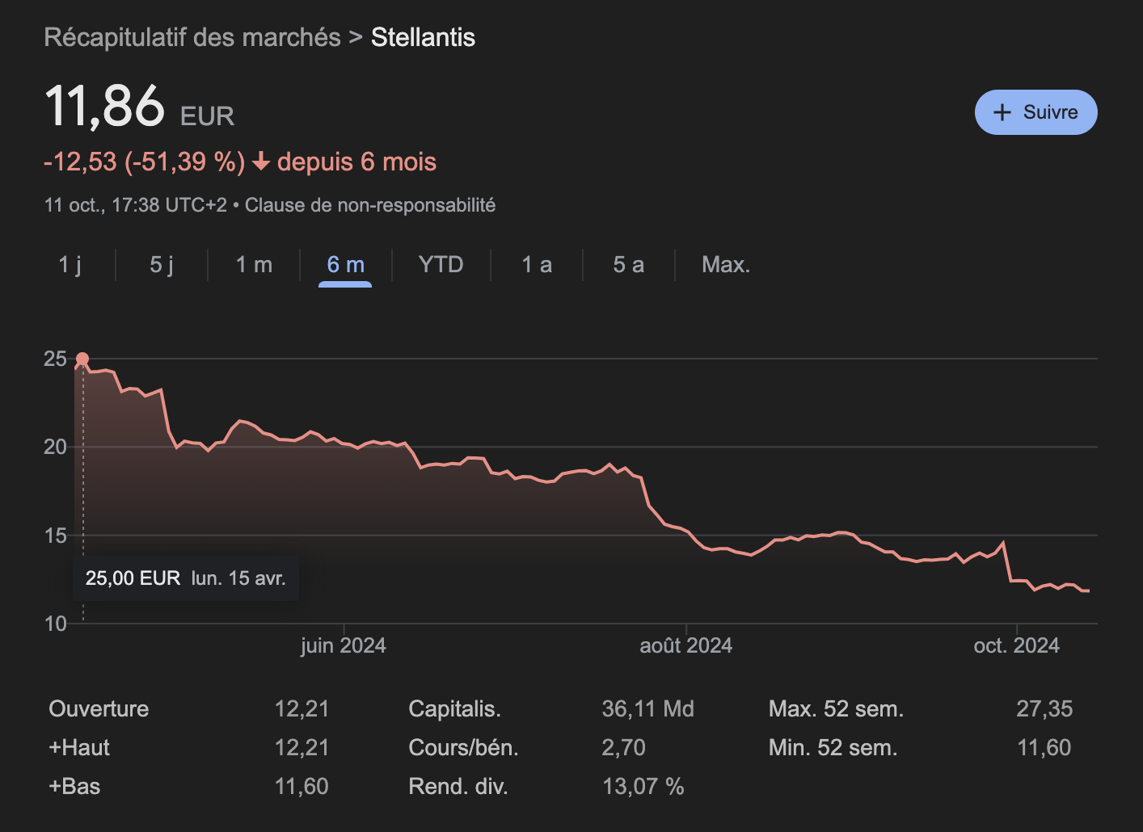Viewport: 1143px width, 832px height.
Task: Click the août 2024 axis label
Action: [x=685, y=645]
